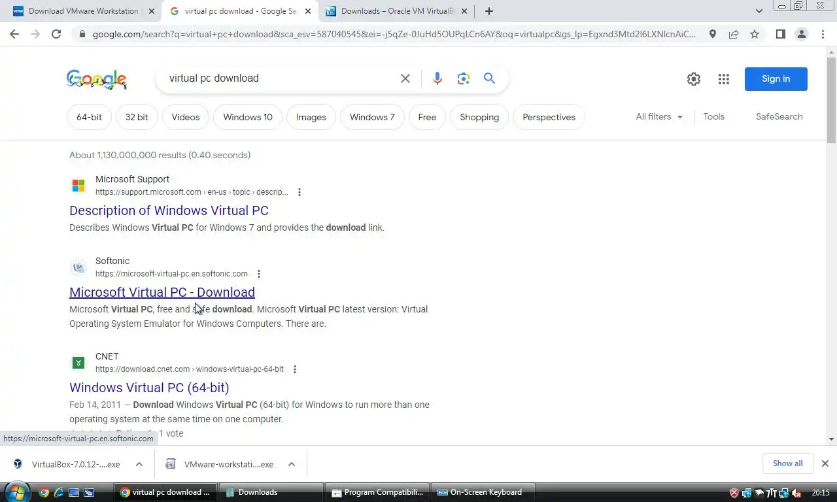Open the Windows Virtual PC (64-bit) result
The height and width of the screenshot is (502, 837).
click(x=149, y=388)
